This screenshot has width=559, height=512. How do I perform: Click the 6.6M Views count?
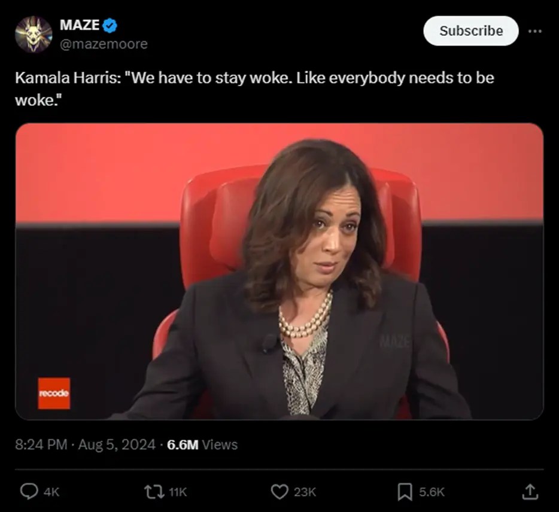[202, 444]
